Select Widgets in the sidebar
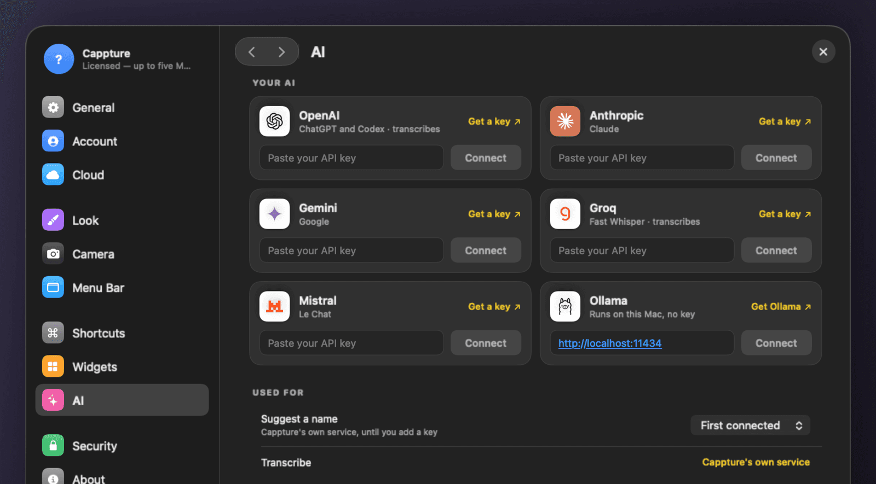876x484 pixels. [122, 367]
